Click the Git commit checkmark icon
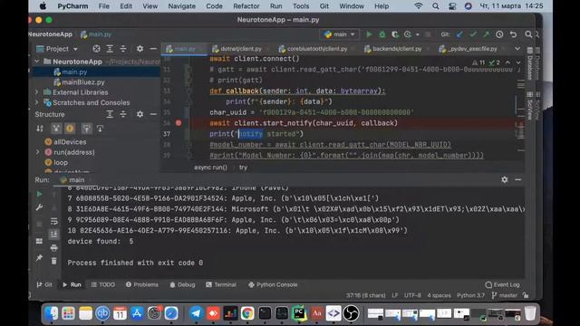 point(473,34)
